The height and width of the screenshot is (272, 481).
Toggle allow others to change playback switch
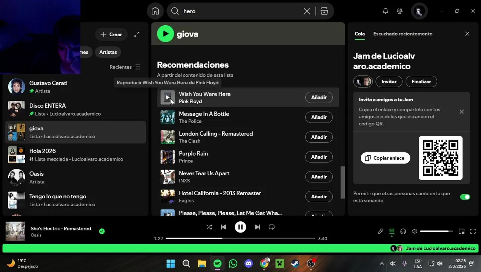coord(465,197)
